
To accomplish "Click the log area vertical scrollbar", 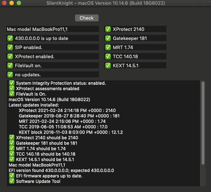I will pyautogui.click(x=203, y=123).
